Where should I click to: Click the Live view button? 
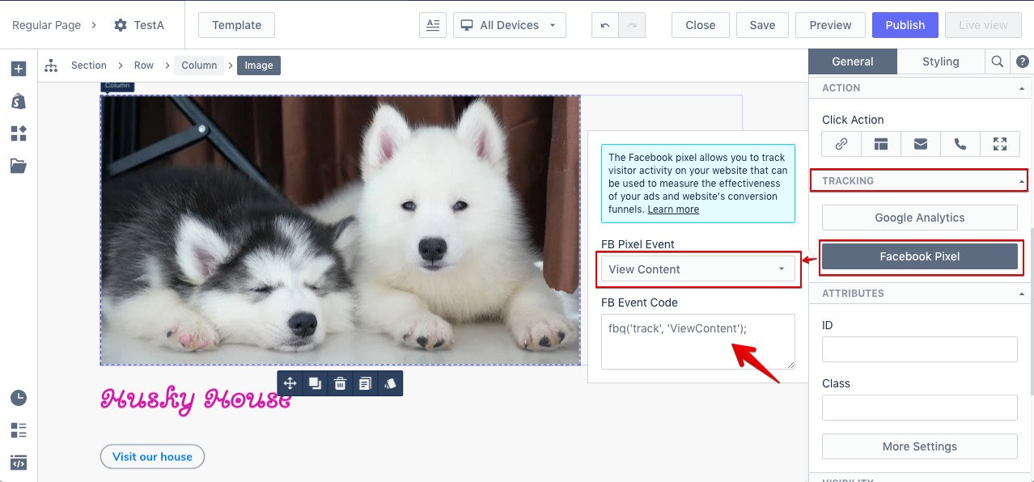[984, 25]
